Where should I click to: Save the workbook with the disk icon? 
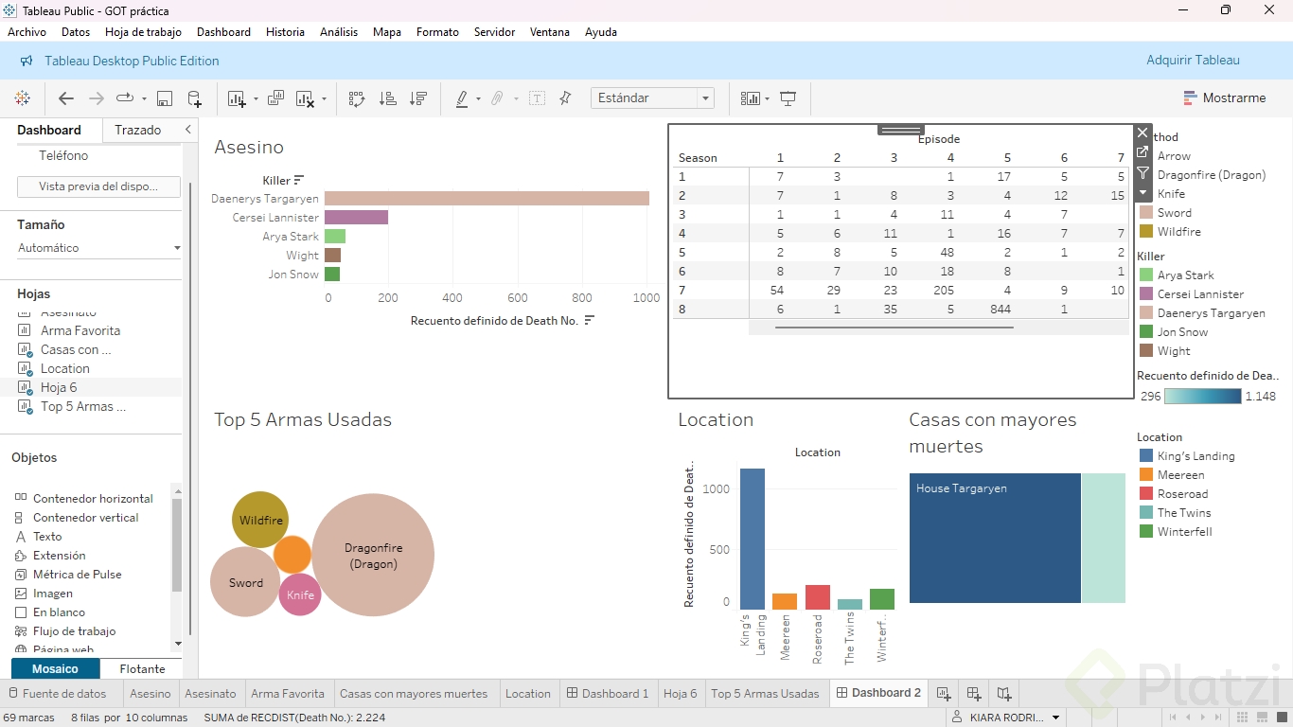(165, 98)
